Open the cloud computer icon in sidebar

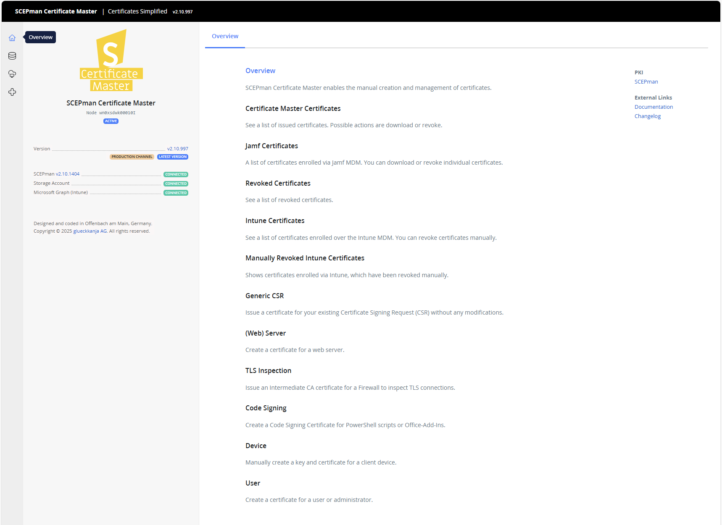(12, 74)
